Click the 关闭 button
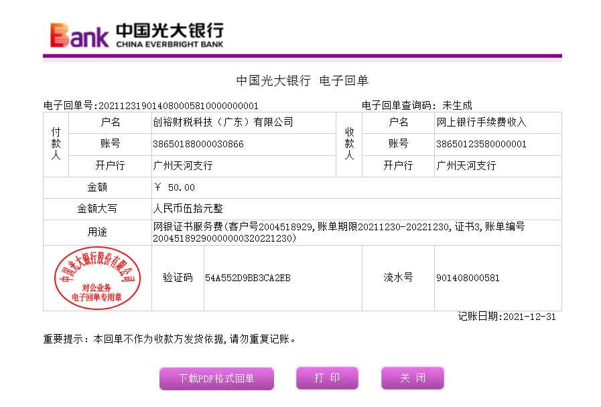 click(x=412, y=378)
